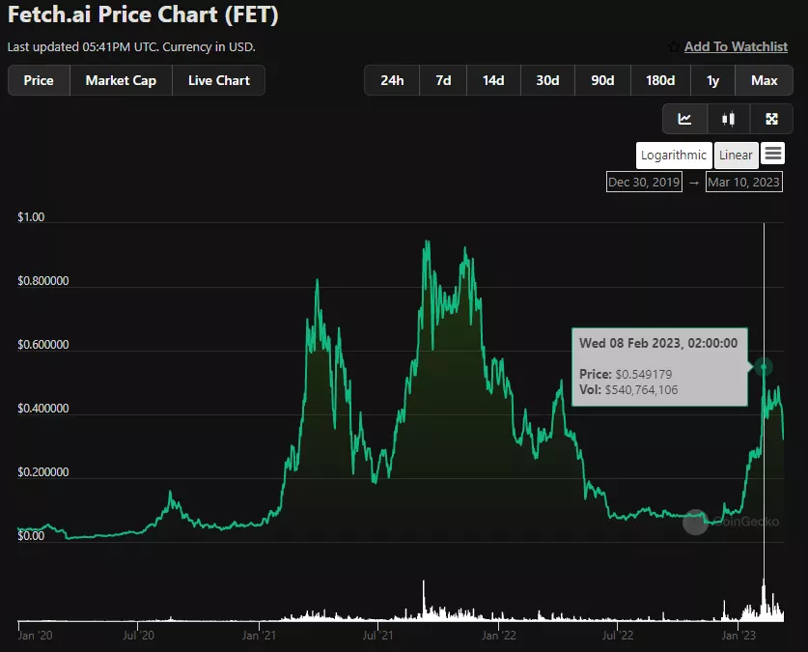Click the tooltip volume $540,764,106
The width and height of the screenshot is (808, 652).
[x=642, y=389]
